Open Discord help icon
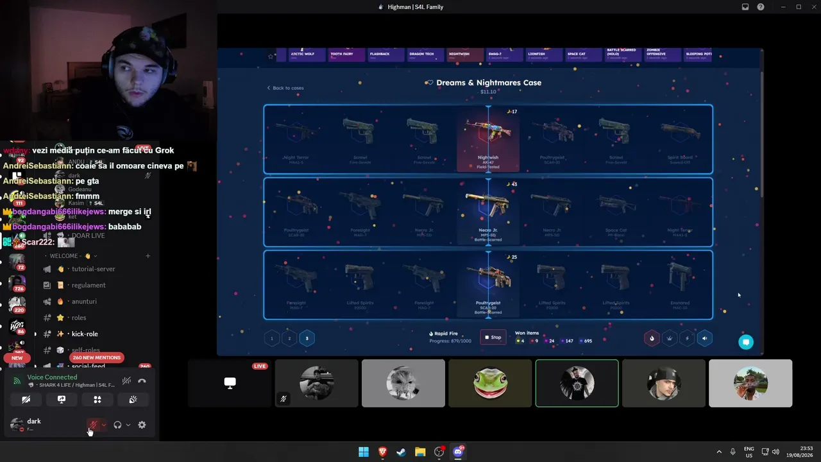 [x=761, y=7]
